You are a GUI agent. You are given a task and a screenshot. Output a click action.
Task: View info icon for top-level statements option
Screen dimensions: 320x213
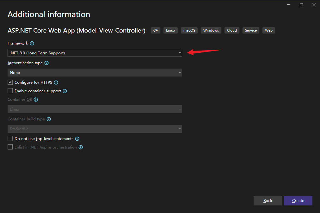[77, 139]
